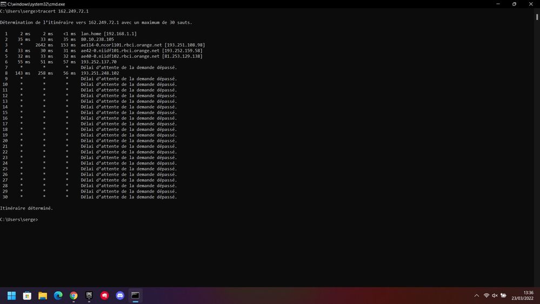Image resolution: width=540 pixels, height=304 pixels.
Task: Minimize the cmd.exe window
Action: pyautogui.click(x=498, y=4)
